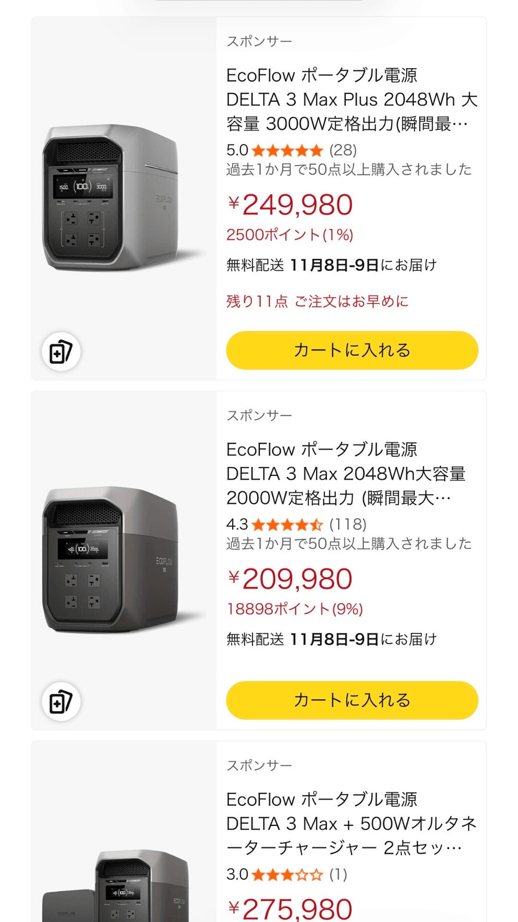
Task: Tap the red banner at the top of the page
Action: tap(259, 4)
